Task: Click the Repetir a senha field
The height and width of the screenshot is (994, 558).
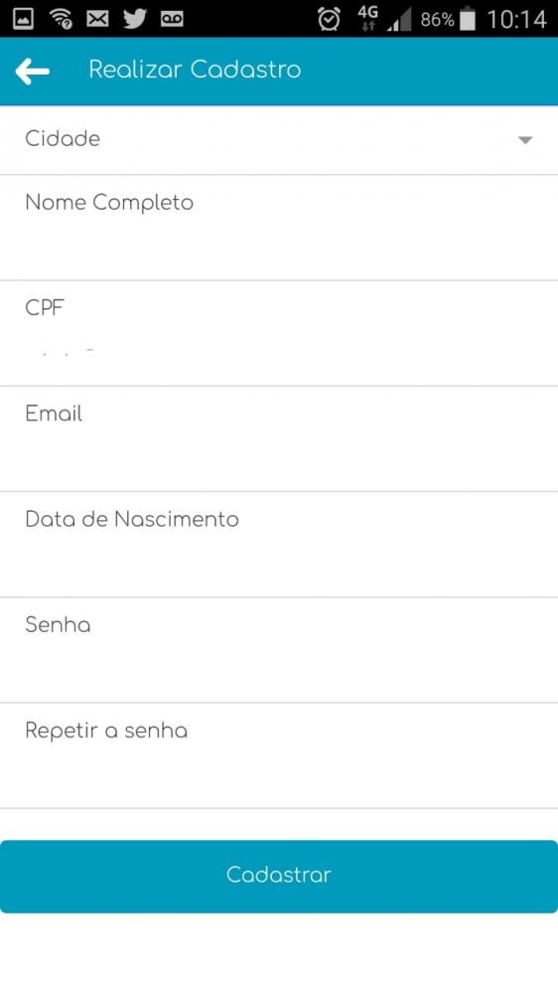Action: 279,755
